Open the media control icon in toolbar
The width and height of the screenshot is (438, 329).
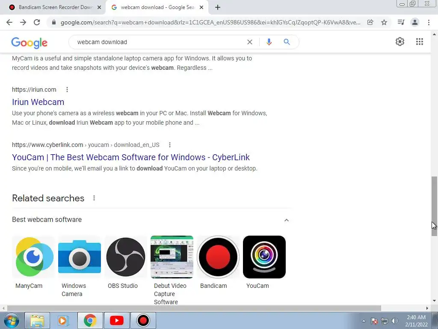coord(401,22)
